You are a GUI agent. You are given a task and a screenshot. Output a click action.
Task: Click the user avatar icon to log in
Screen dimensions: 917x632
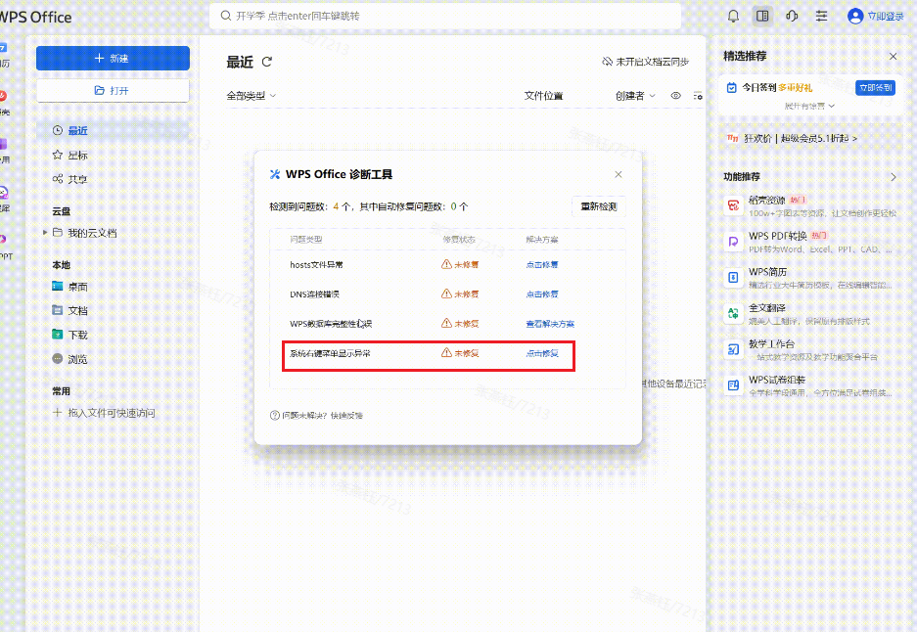(x=855, y=16)
